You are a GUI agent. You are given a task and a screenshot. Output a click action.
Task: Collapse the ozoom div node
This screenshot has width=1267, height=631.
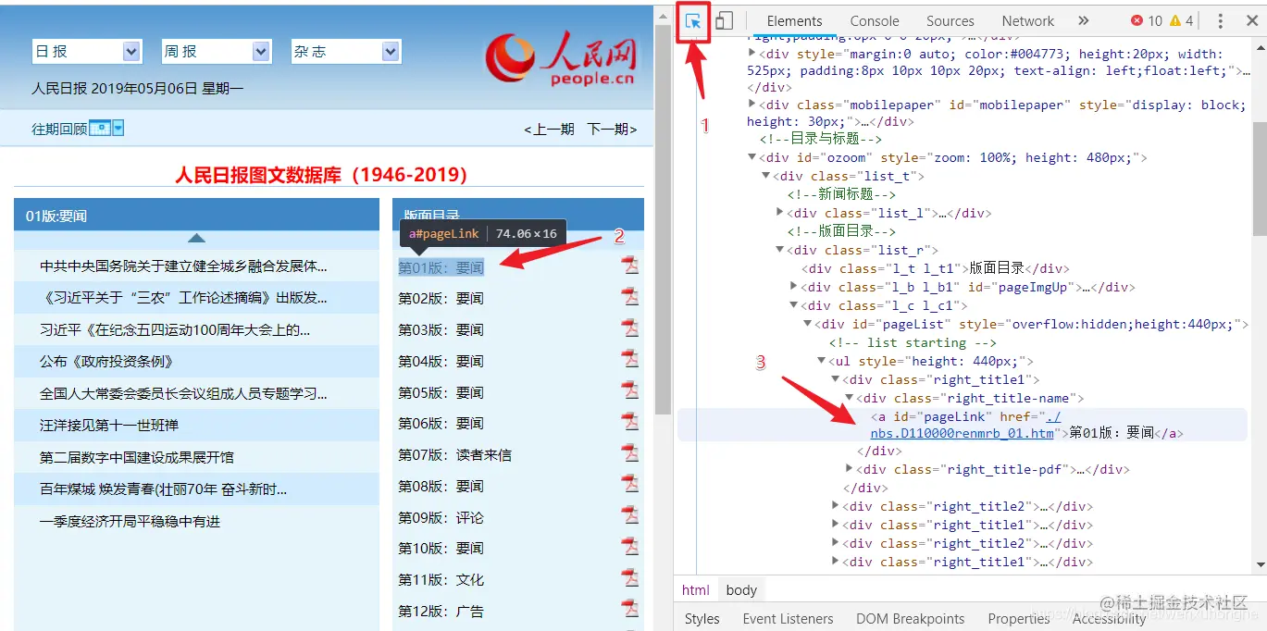(752, 157)
